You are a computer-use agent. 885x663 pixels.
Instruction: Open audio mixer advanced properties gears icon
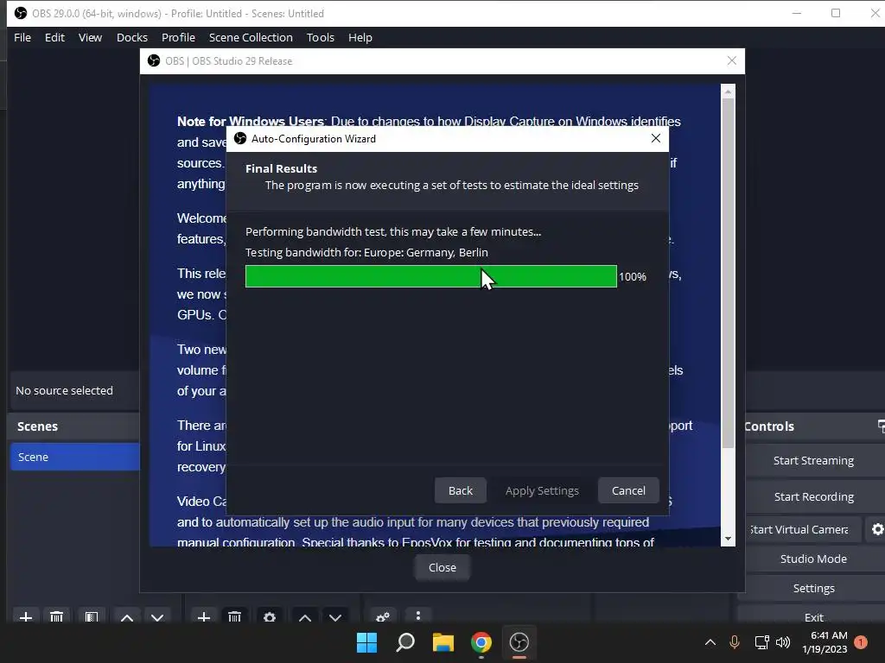pyautogui.click(x=383, y=616)
